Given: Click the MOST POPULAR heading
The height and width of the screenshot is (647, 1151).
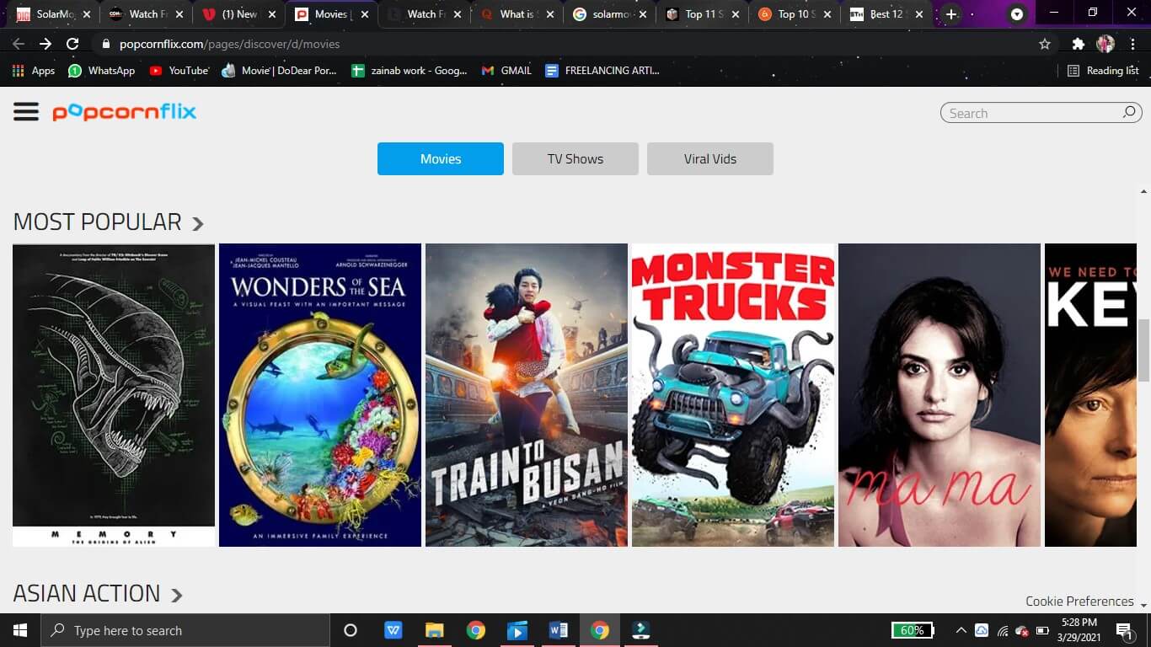Looking at the screenshot, I should pyautogui.click(x=98, y=222).
